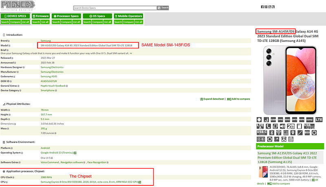The width and height of the screenshot is (326, 187).
Task: Click Compare under OS Specs
Action: [x=97, y=22]
